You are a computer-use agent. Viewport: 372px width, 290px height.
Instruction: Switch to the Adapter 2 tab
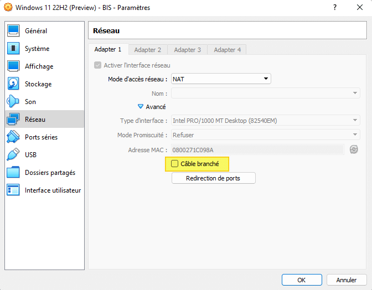(148, 50)
